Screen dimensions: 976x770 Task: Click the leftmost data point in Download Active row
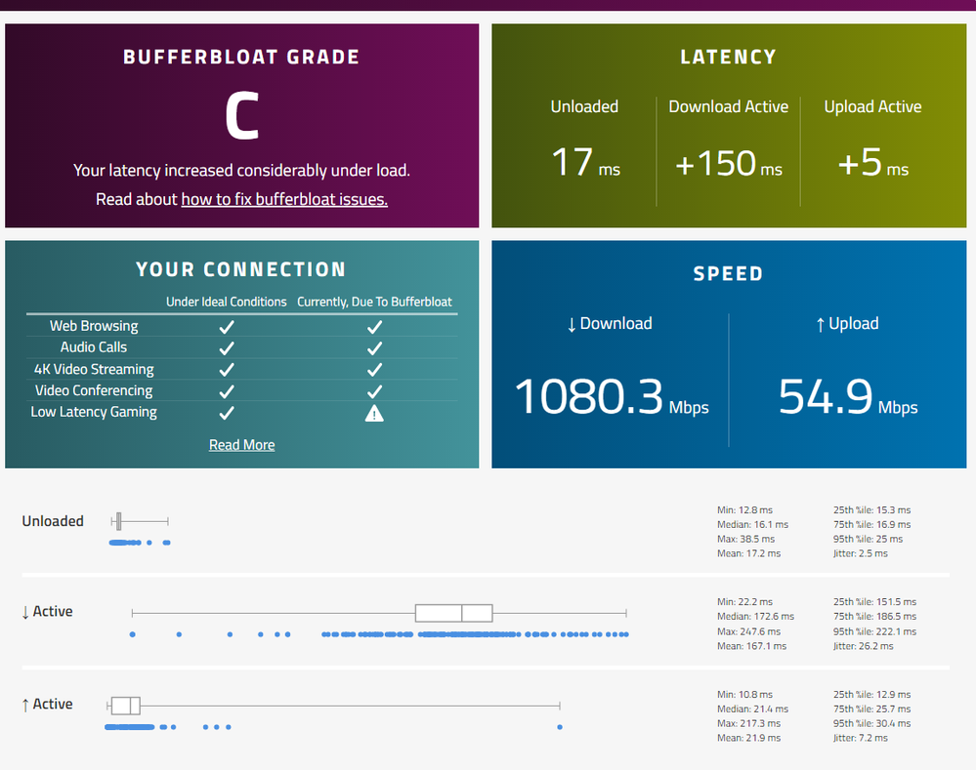tap(132, 635)
